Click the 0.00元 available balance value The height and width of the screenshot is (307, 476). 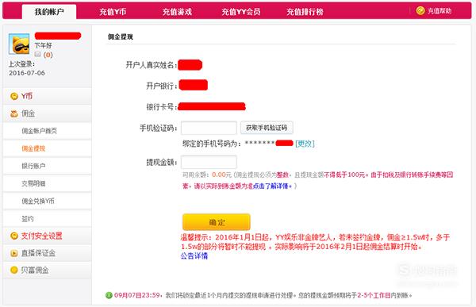click(x=221, y=175)
